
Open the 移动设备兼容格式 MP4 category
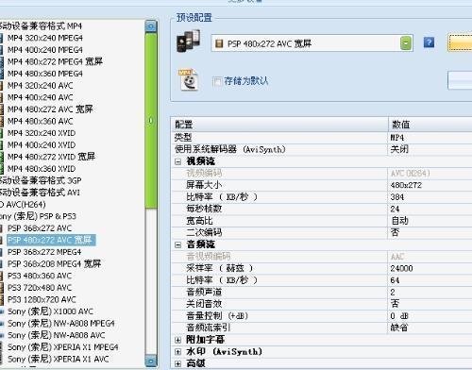click(x=41, y=26)
